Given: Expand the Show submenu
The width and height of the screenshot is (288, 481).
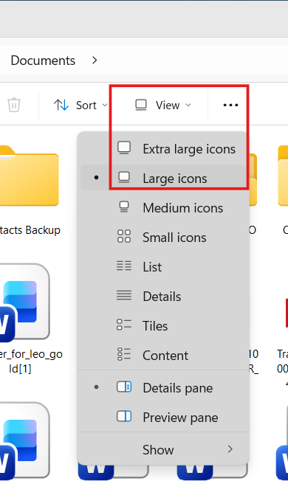Looking at the screenshot, I should (163, 450).
